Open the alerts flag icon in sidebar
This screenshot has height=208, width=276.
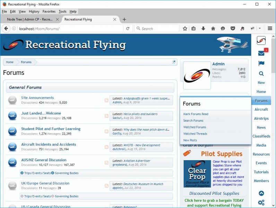click(x=261, y=63)
